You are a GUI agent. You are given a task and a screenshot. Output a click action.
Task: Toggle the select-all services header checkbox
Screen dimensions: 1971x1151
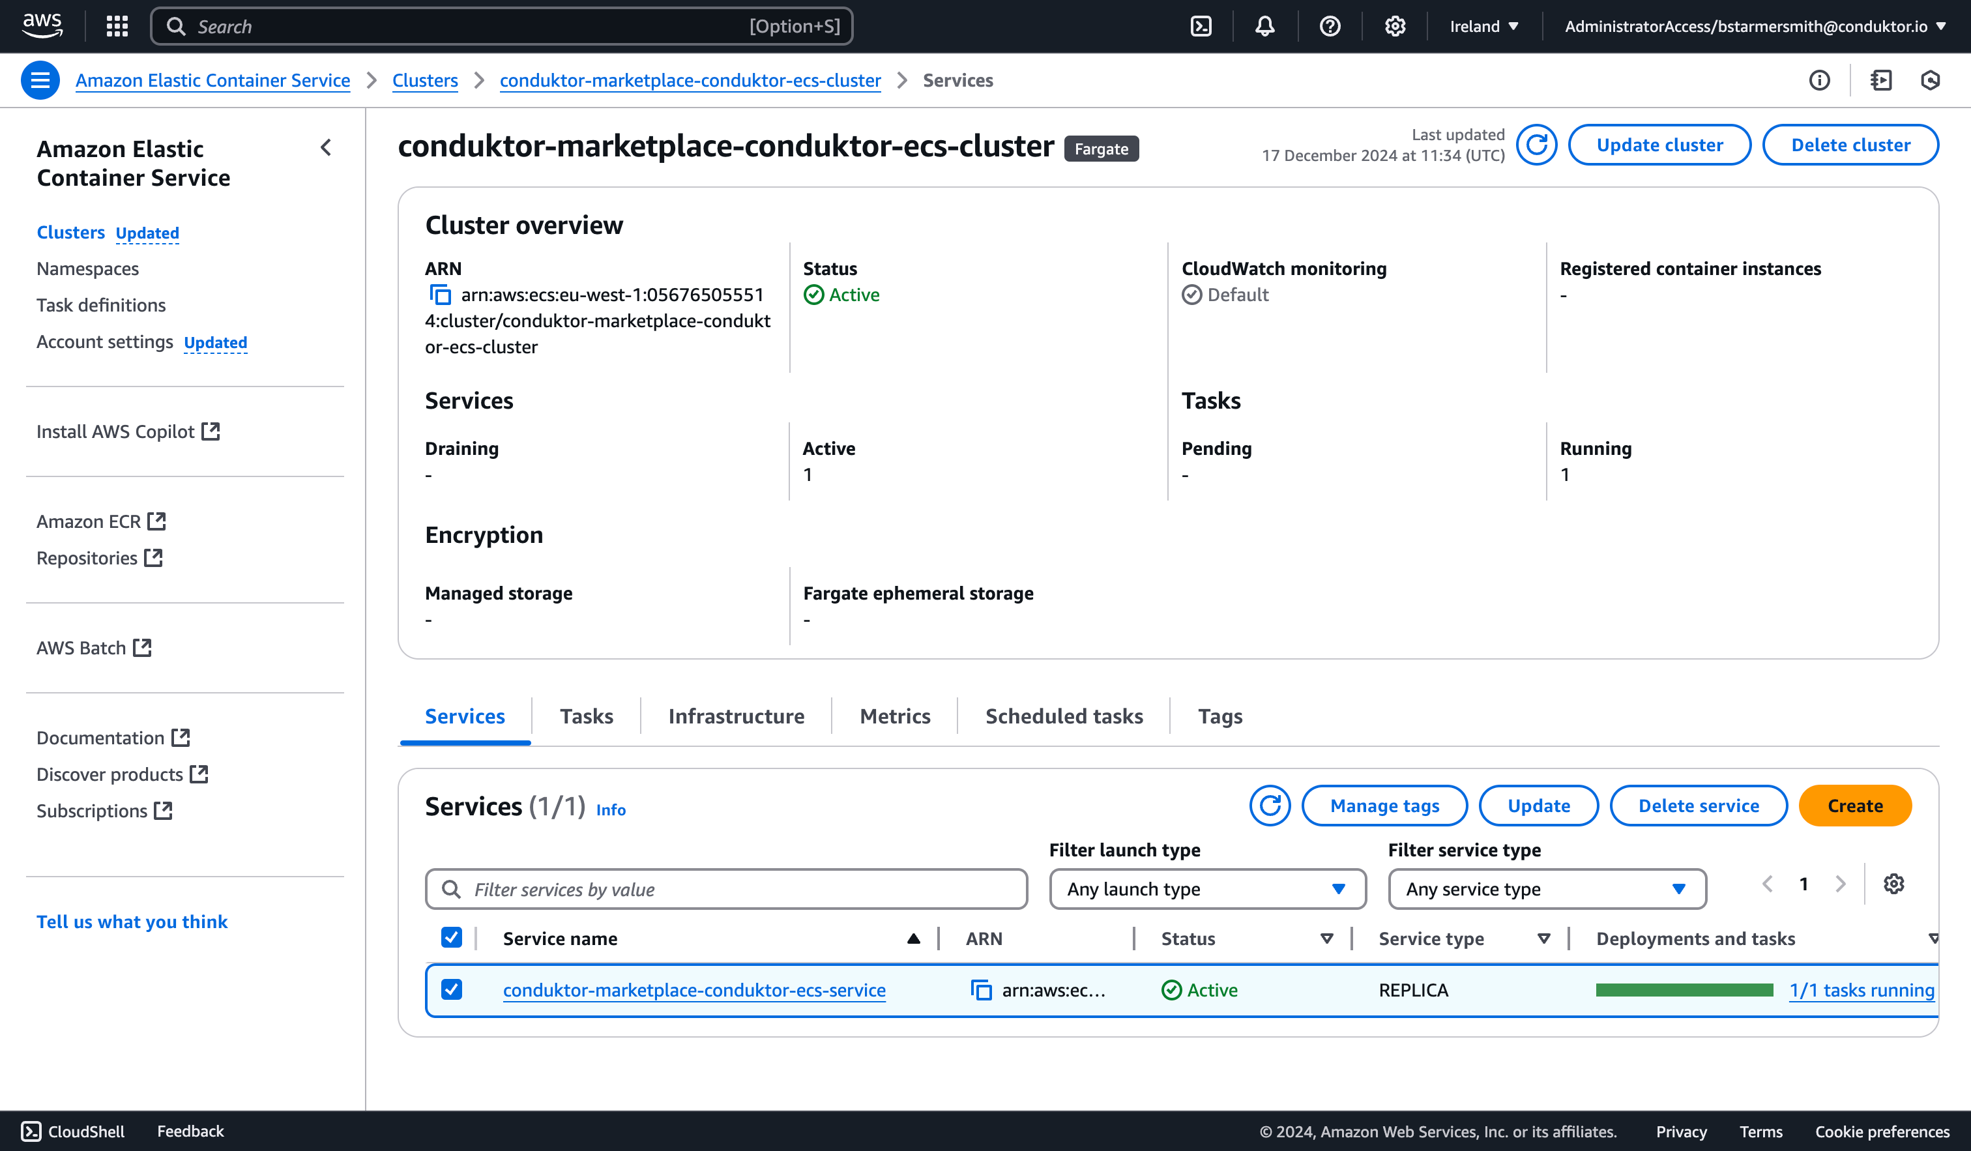451,937
